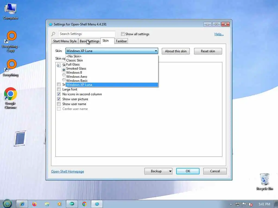Switch to the Basic Settings tab

90,41
